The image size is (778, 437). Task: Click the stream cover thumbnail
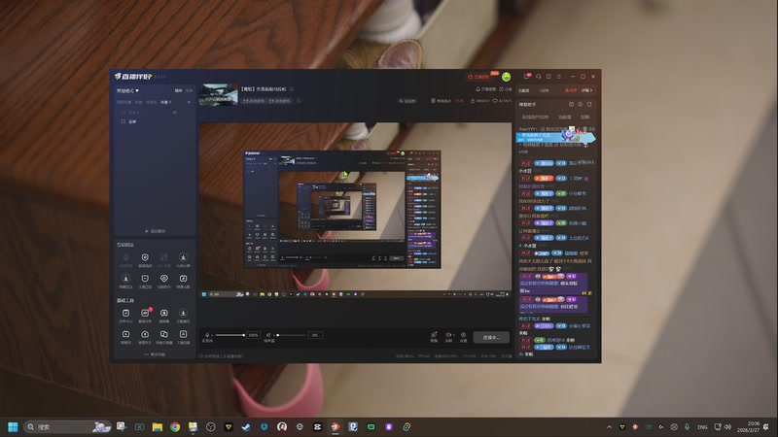click(x=219, y=94)
